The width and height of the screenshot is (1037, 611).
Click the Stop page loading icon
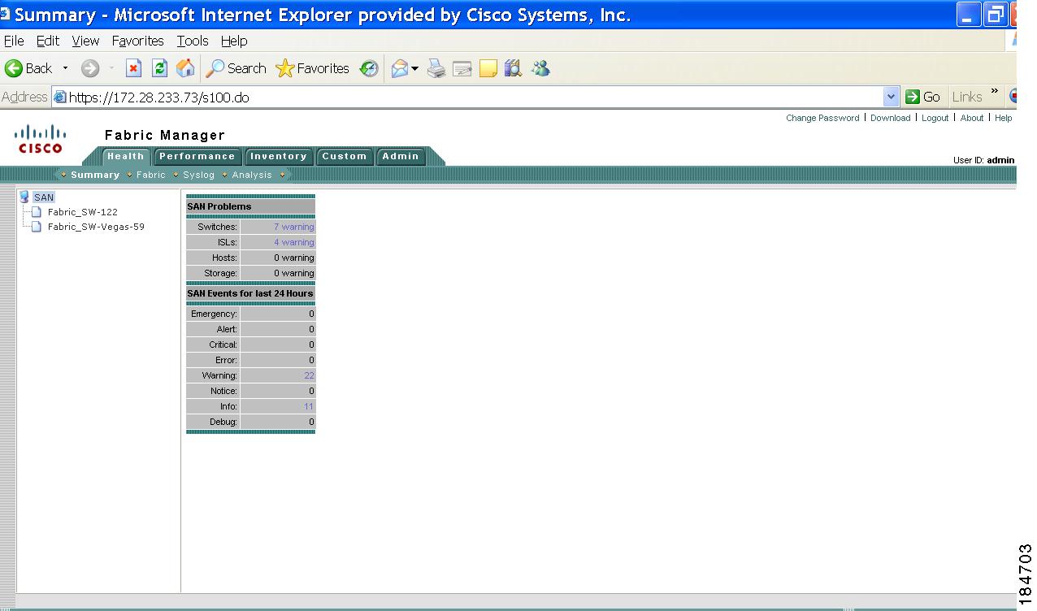point(134,69)
